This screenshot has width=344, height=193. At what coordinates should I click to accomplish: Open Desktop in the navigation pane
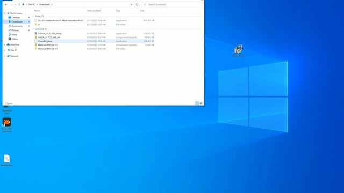click(16, 18)
